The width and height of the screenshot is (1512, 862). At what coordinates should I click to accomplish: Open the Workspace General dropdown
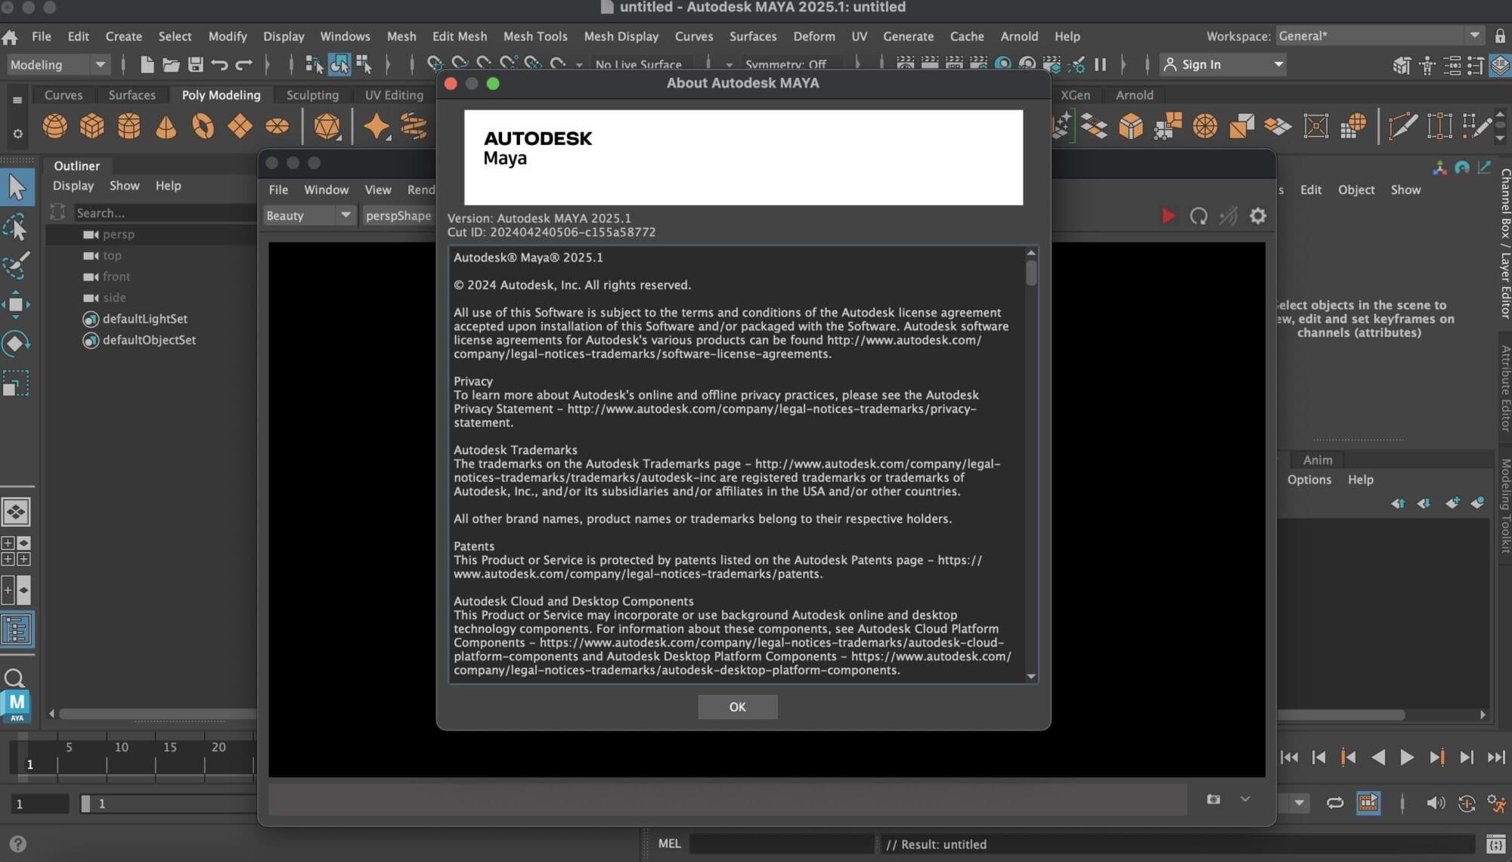(x=1380, y=36)
